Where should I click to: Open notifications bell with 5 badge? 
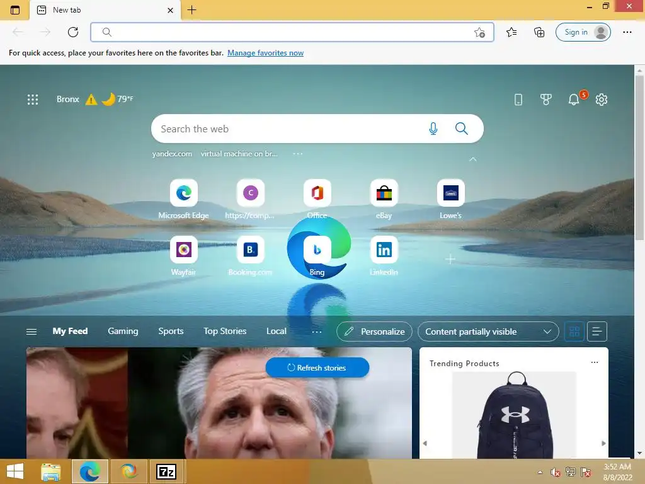coord(574,99)
